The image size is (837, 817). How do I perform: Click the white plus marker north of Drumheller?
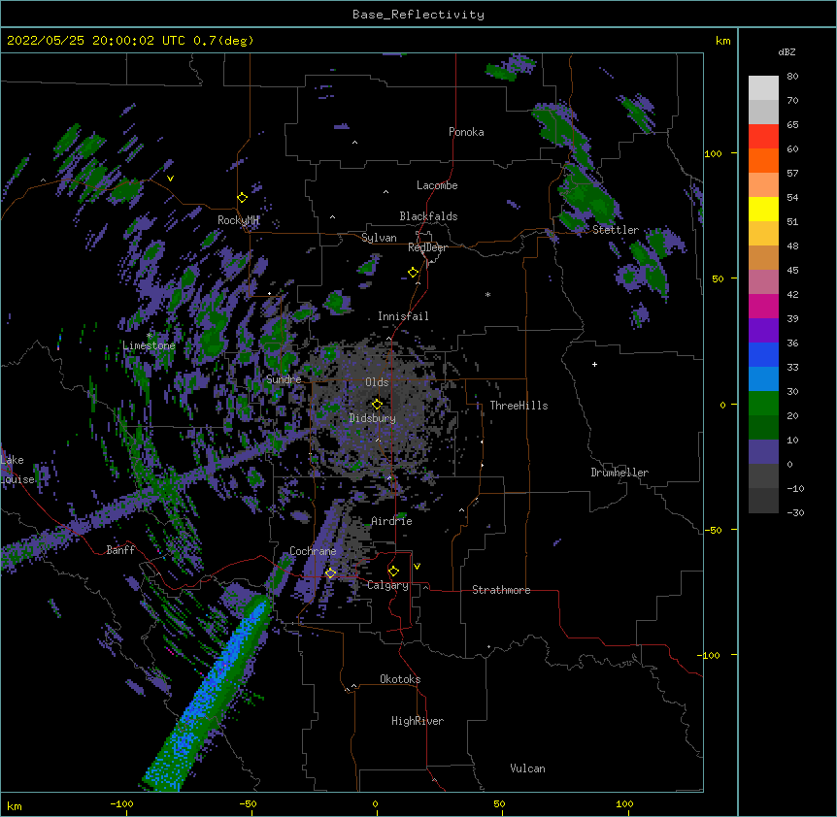tap(594, 364)
